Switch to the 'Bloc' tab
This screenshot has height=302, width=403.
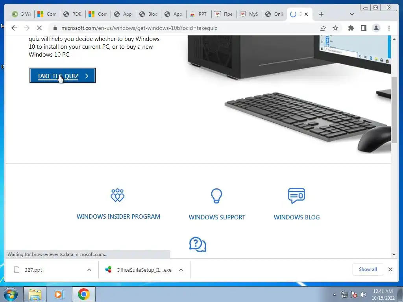tap(148, 14)
